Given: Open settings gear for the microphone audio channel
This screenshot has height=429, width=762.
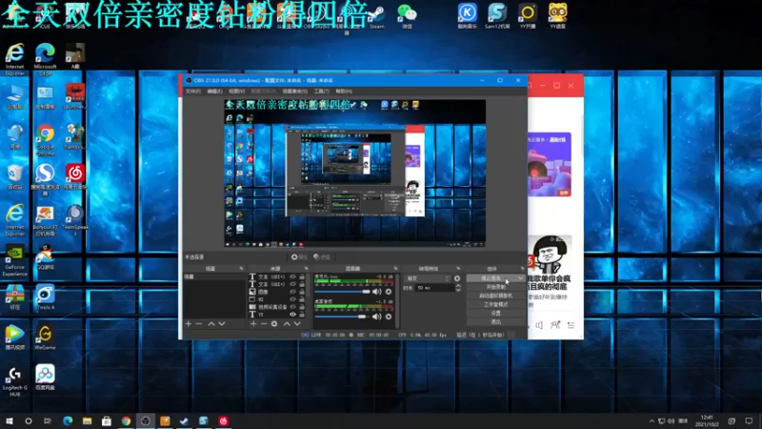Looking at the screenshot, I should [389, 292].
